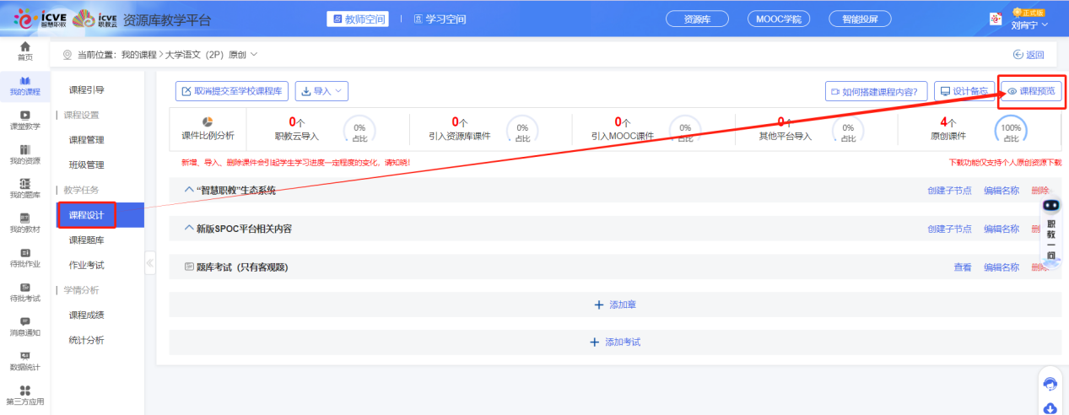Screen dimensions: 1069x415
Task: Switch to 教师空间 tab
Action: click(358, 19)
